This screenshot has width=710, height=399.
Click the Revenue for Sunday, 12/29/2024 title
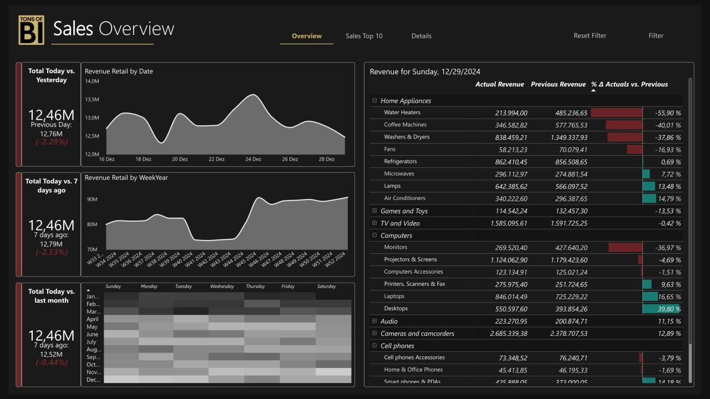[x=425, y=71]
